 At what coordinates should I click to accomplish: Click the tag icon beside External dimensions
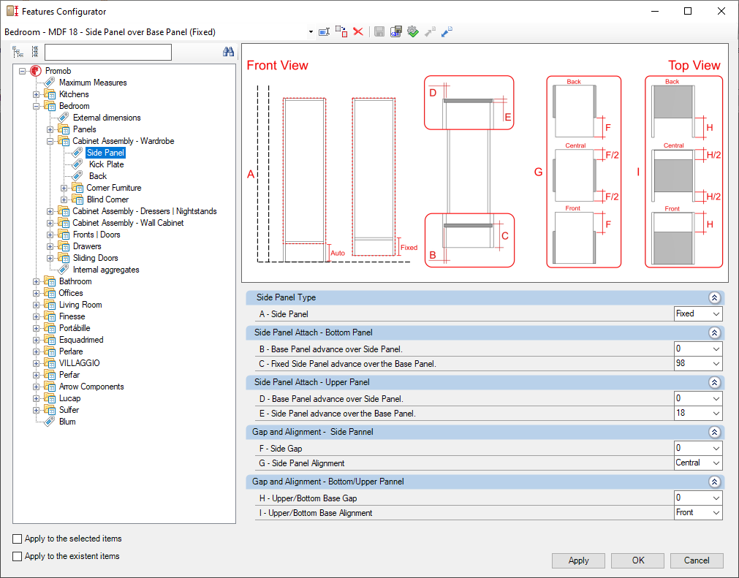pos(64,118)
